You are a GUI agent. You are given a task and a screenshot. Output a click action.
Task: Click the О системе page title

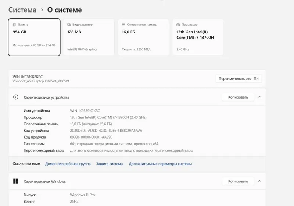pos(65,10)
